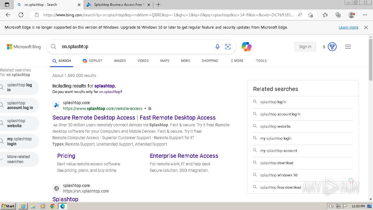Open Edge Settings and more menu

pyautogui.click(x=365, y=15)
